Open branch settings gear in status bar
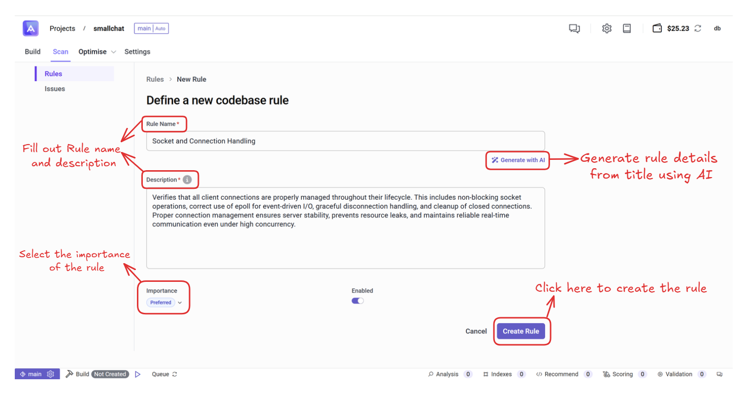 pos(50,374)
